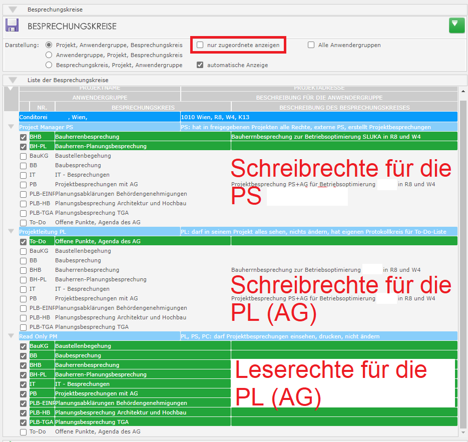Uncheck PLB-TGA under Read Only PM
The height and width of the screenshot is (442, 468).
coord(24,423)
